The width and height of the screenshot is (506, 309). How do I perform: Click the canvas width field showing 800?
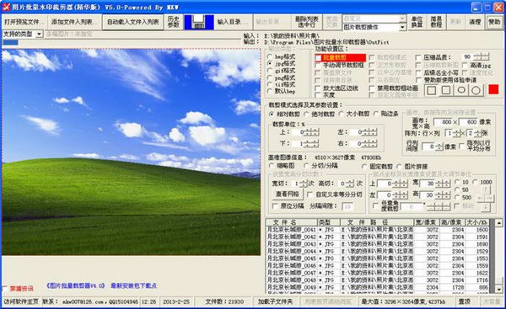(x=443, y=122)
